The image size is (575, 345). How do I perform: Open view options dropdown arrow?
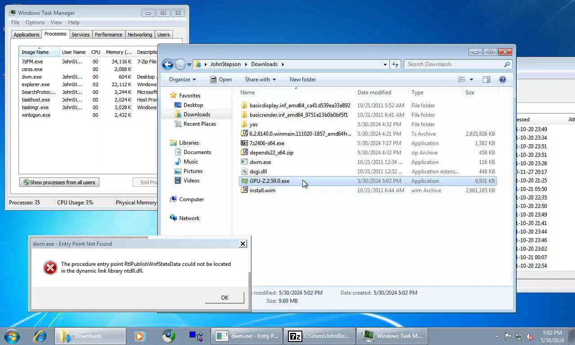pyautogui.click(x=471, y=80)
